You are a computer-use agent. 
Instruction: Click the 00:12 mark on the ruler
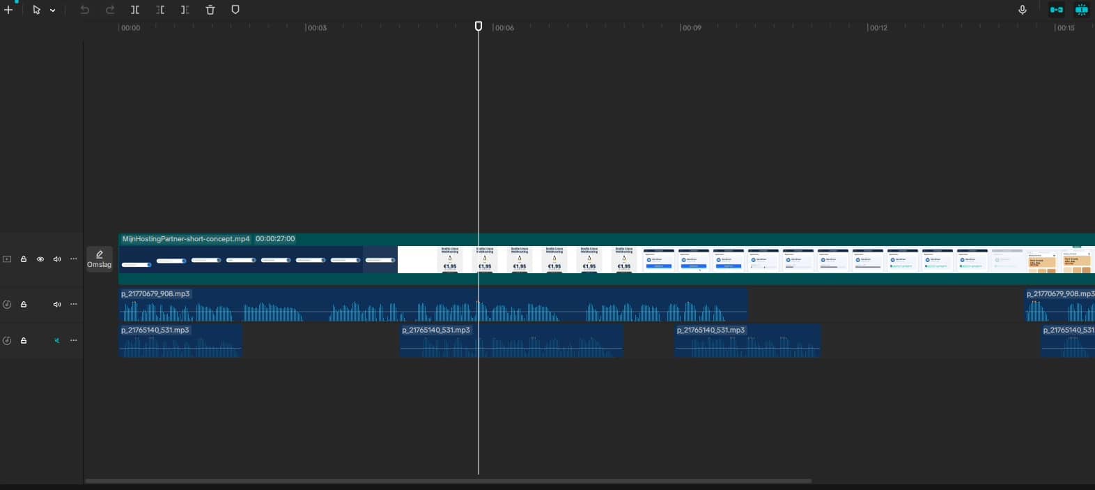[878, 28]
